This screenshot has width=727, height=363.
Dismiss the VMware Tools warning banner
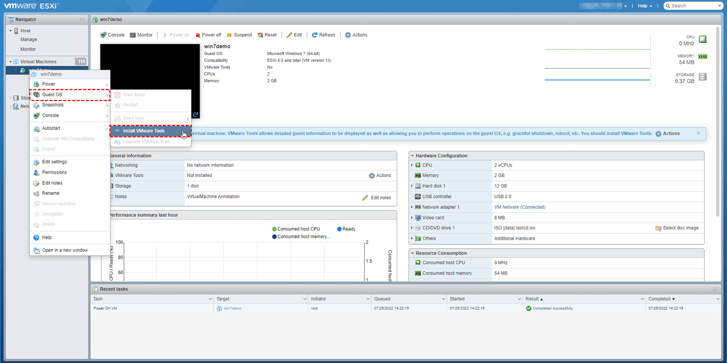698,133
